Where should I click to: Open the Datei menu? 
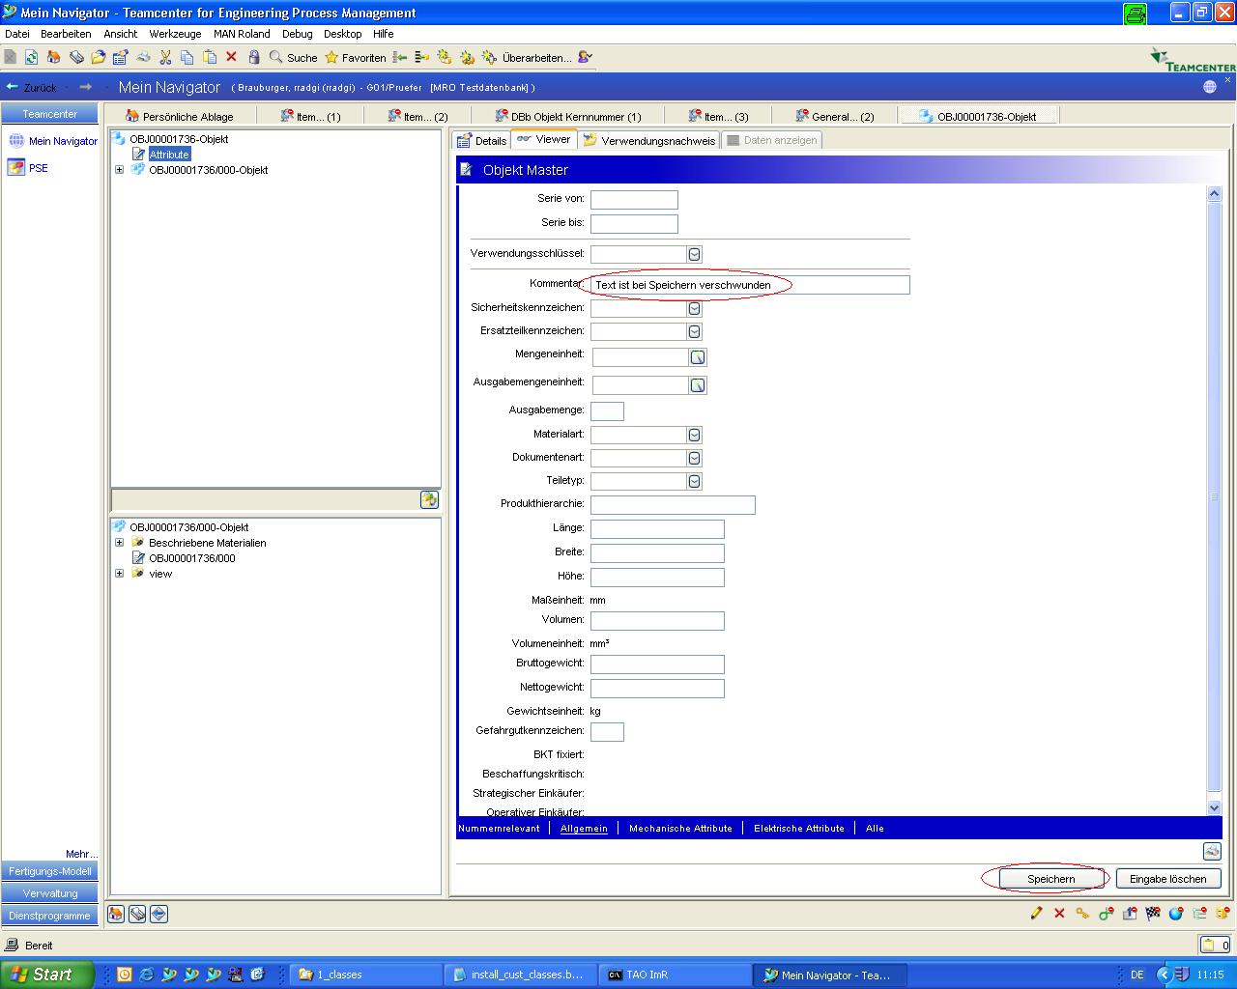17,34
